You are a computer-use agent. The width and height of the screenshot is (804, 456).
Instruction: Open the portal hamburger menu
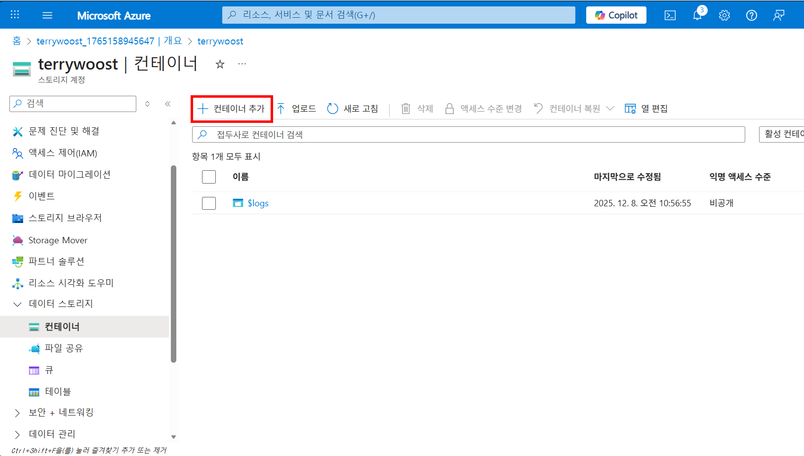[x=47, y=14]
